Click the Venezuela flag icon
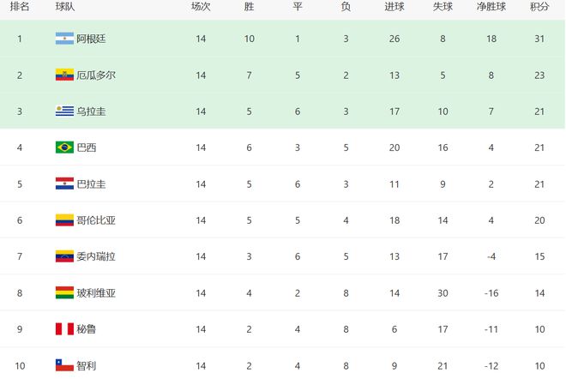This screenshot has height=379, width=566. tap(64, 256)
